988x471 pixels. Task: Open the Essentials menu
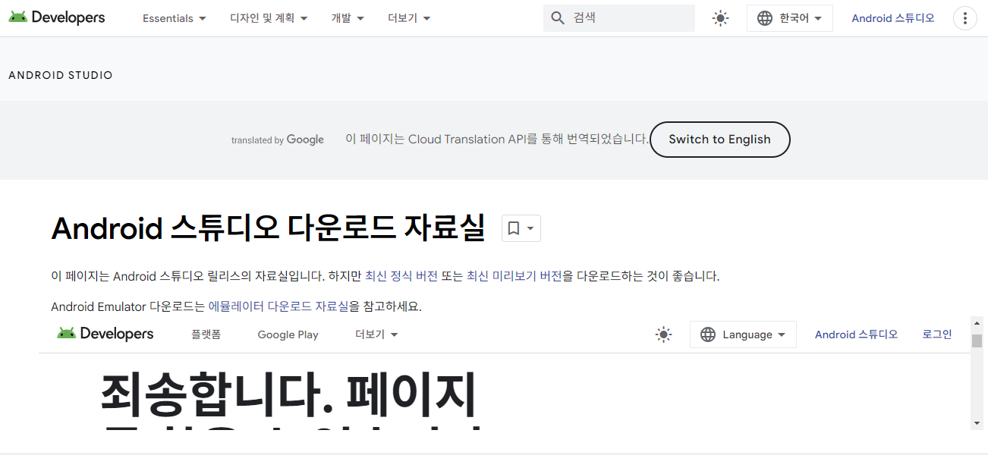[175, 18]
